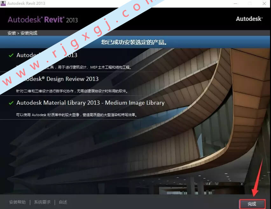The width and height of the screenshot is (271, 209).
Task: Click the 安装 breadcrumb at the start of the path
Action: [12, 33]
